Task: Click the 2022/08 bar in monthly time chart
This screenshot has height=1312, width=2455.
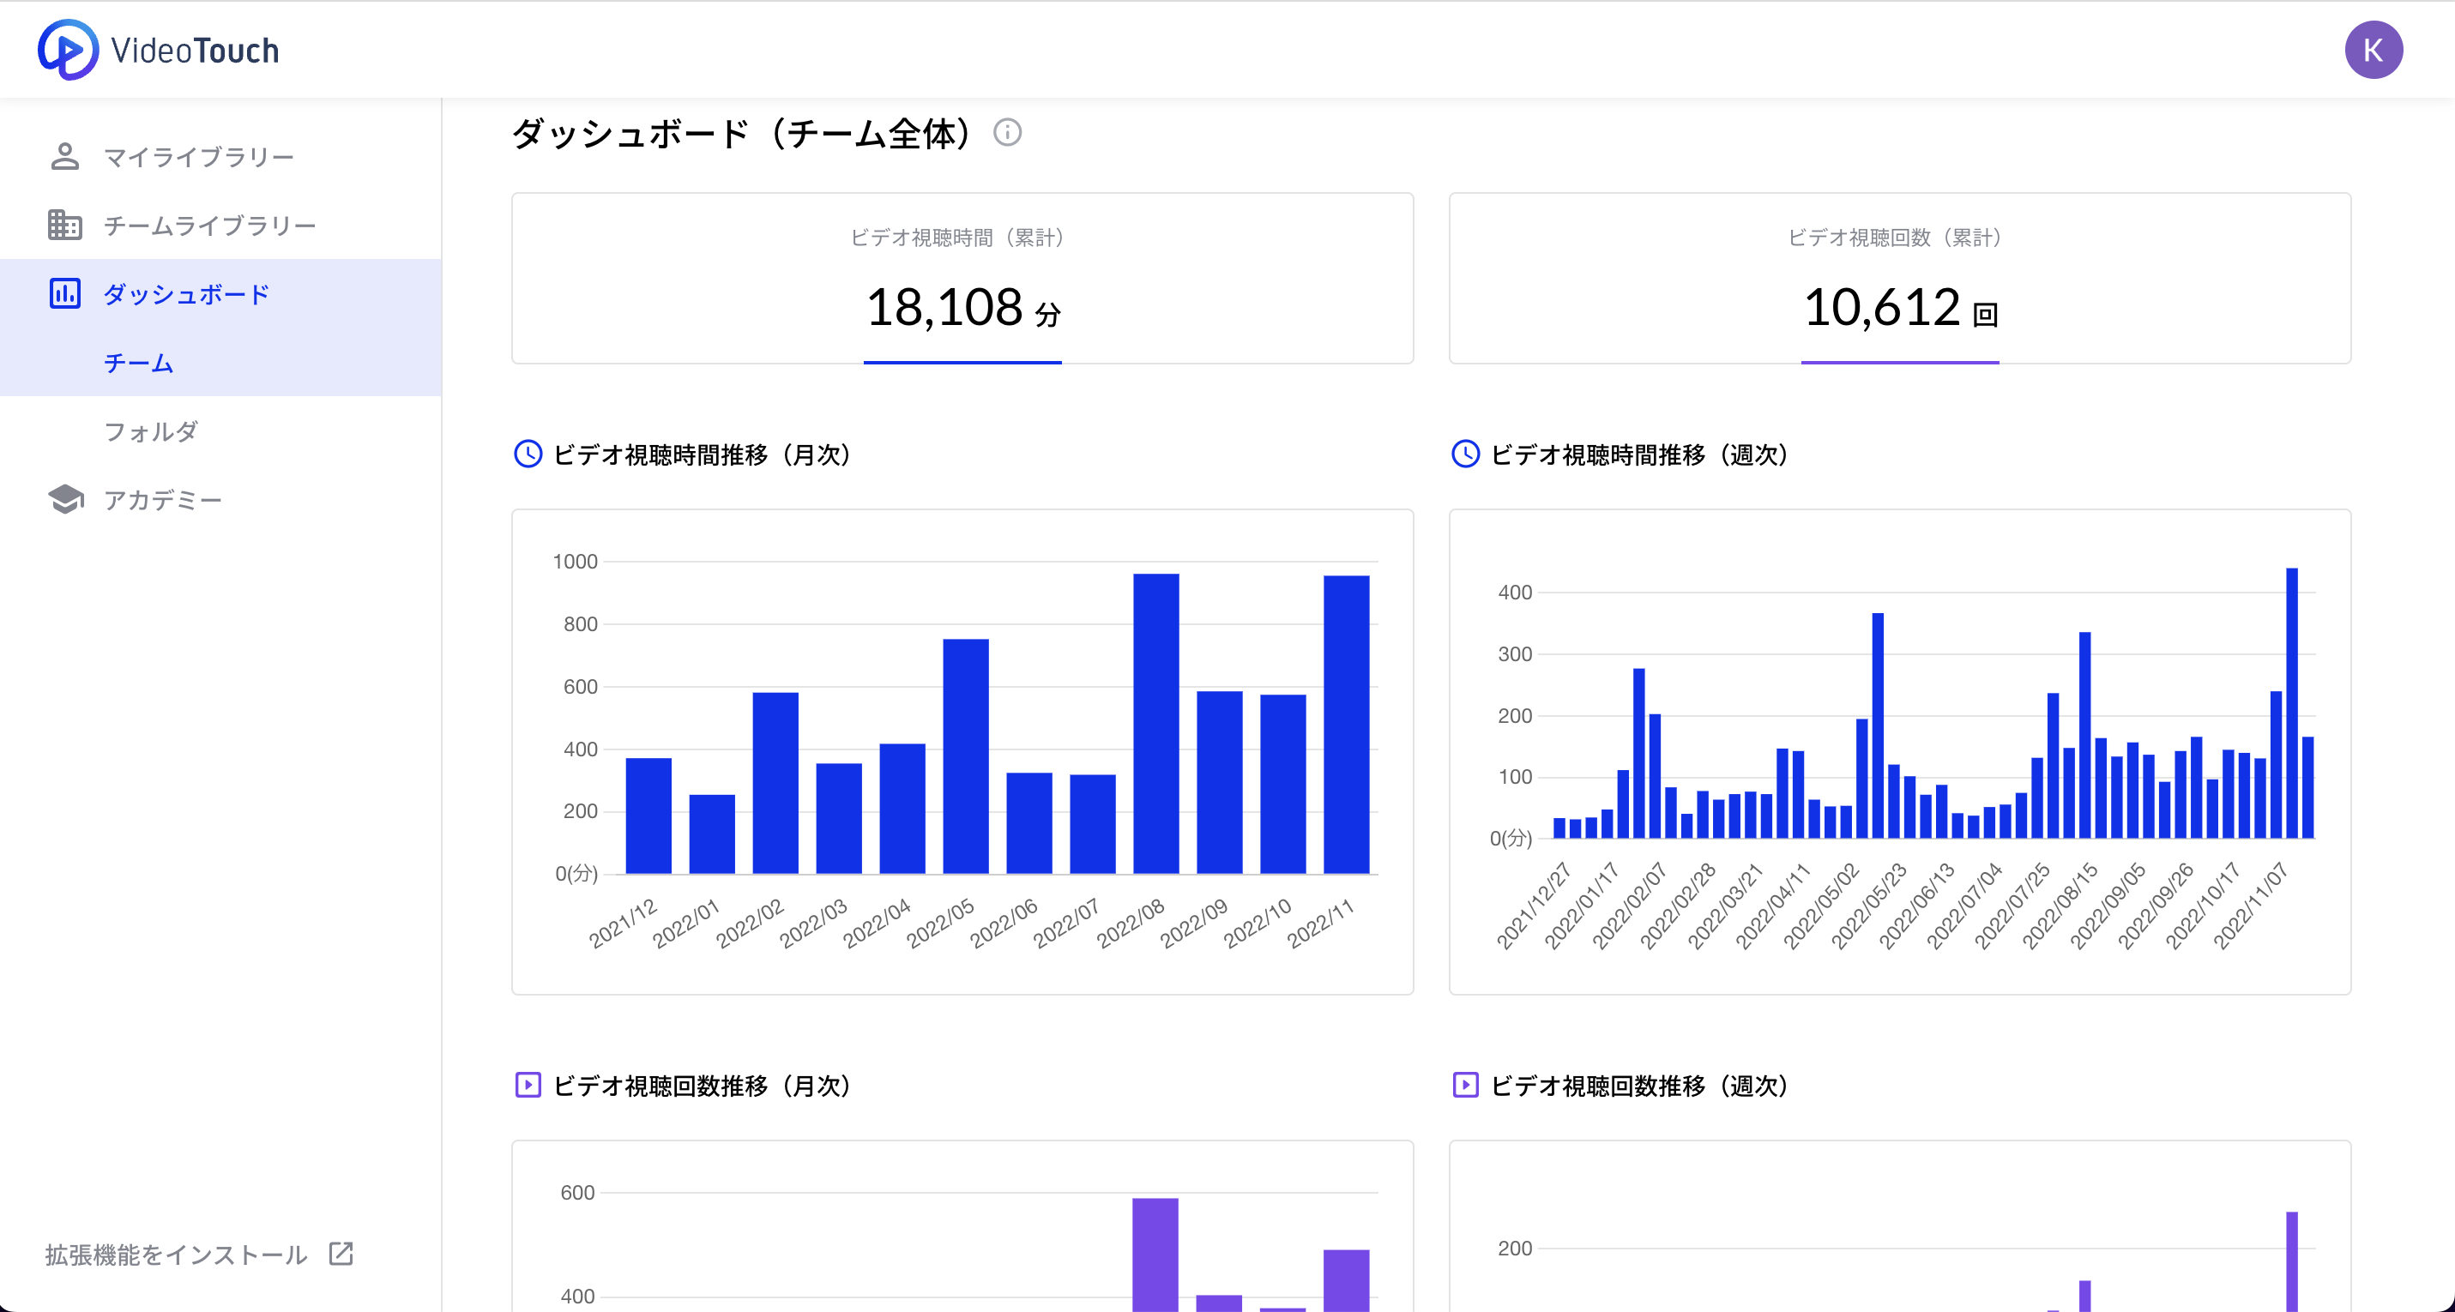Action: pos(1156,723)
